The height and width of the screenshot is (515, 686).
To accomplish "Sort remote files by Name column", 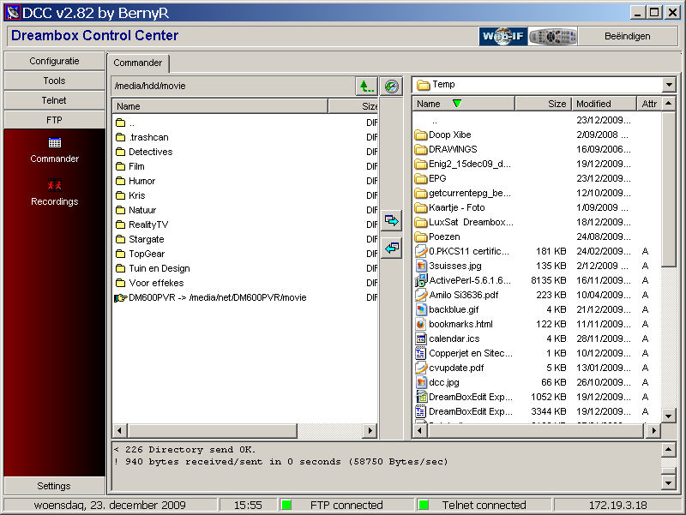I will click(x=220, y=106).
